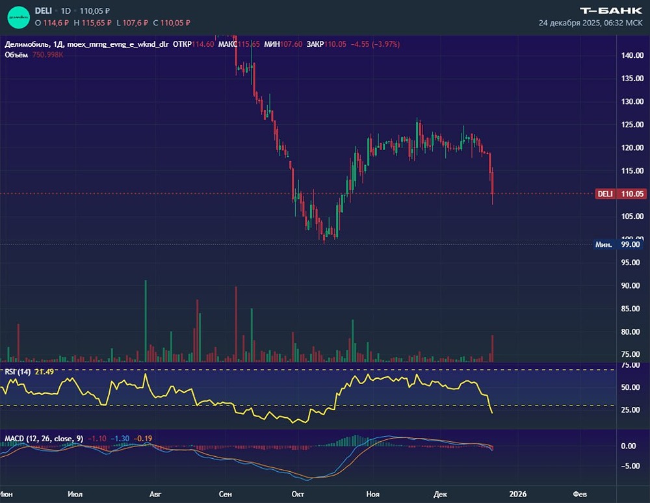Viewport: 650px width, 503px height.
Task: Click the Ноя month label on time axis
Action: click(372, 494)
